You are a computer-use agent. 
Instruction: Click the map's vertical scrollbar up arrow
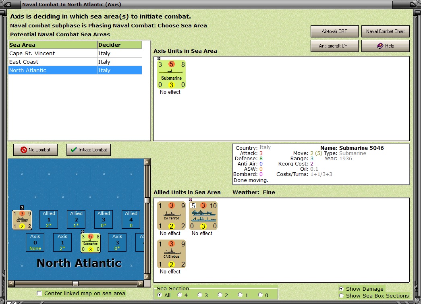click(147, 161)
